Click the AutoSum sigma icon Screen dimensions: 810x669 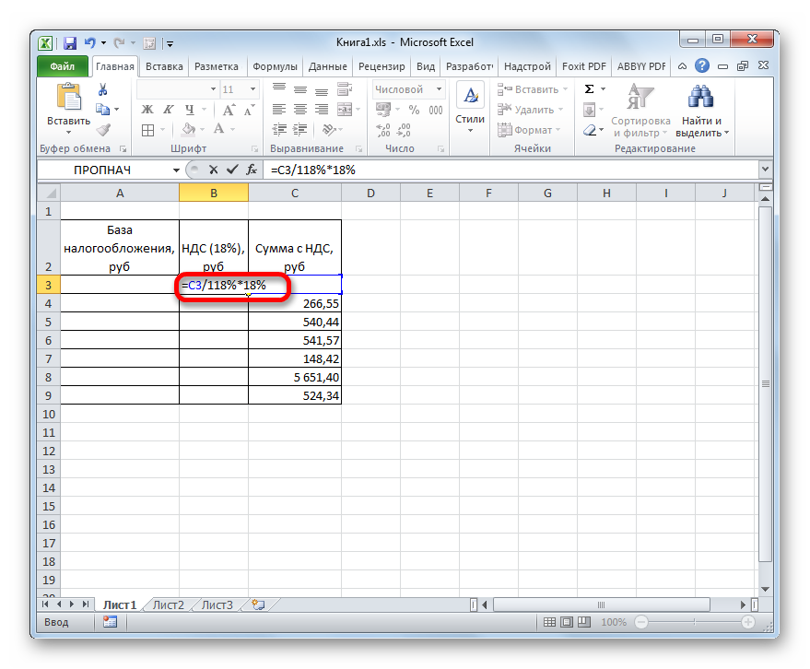click(589, 89)
